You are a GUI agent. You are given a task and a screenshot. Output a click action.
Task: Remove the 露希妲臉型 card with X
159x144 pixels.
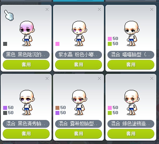pyautogui.click(x=99, y=78)
